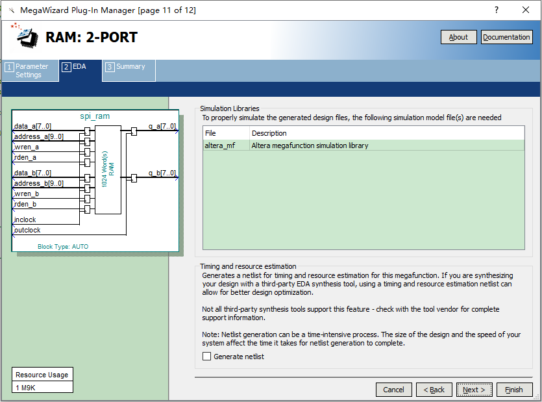Click the address_b[9..0] input port

tap(38, 184)
